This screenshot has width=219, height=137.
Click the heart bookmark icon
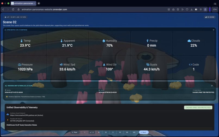[187, 10]
